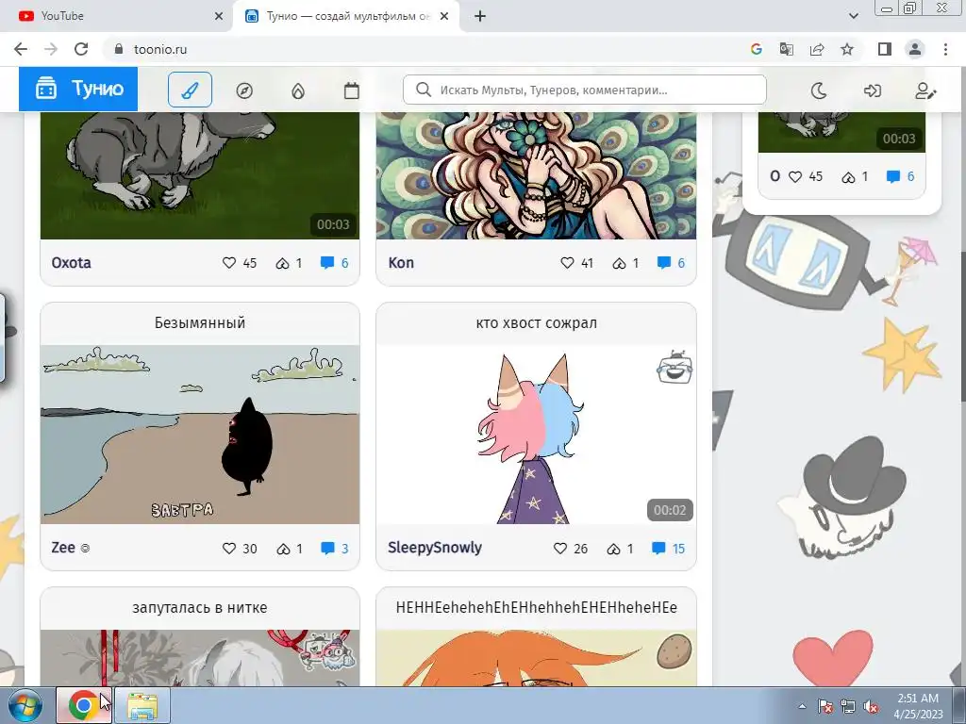
Task: Click Zee cartoon spades icon
Action: pyautogui.click(x=283, y=549)
